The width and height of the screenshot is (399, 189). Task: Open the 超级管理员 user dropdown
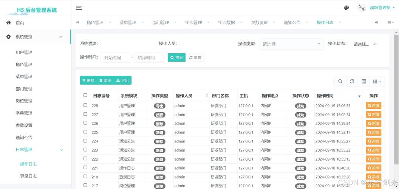382,8
